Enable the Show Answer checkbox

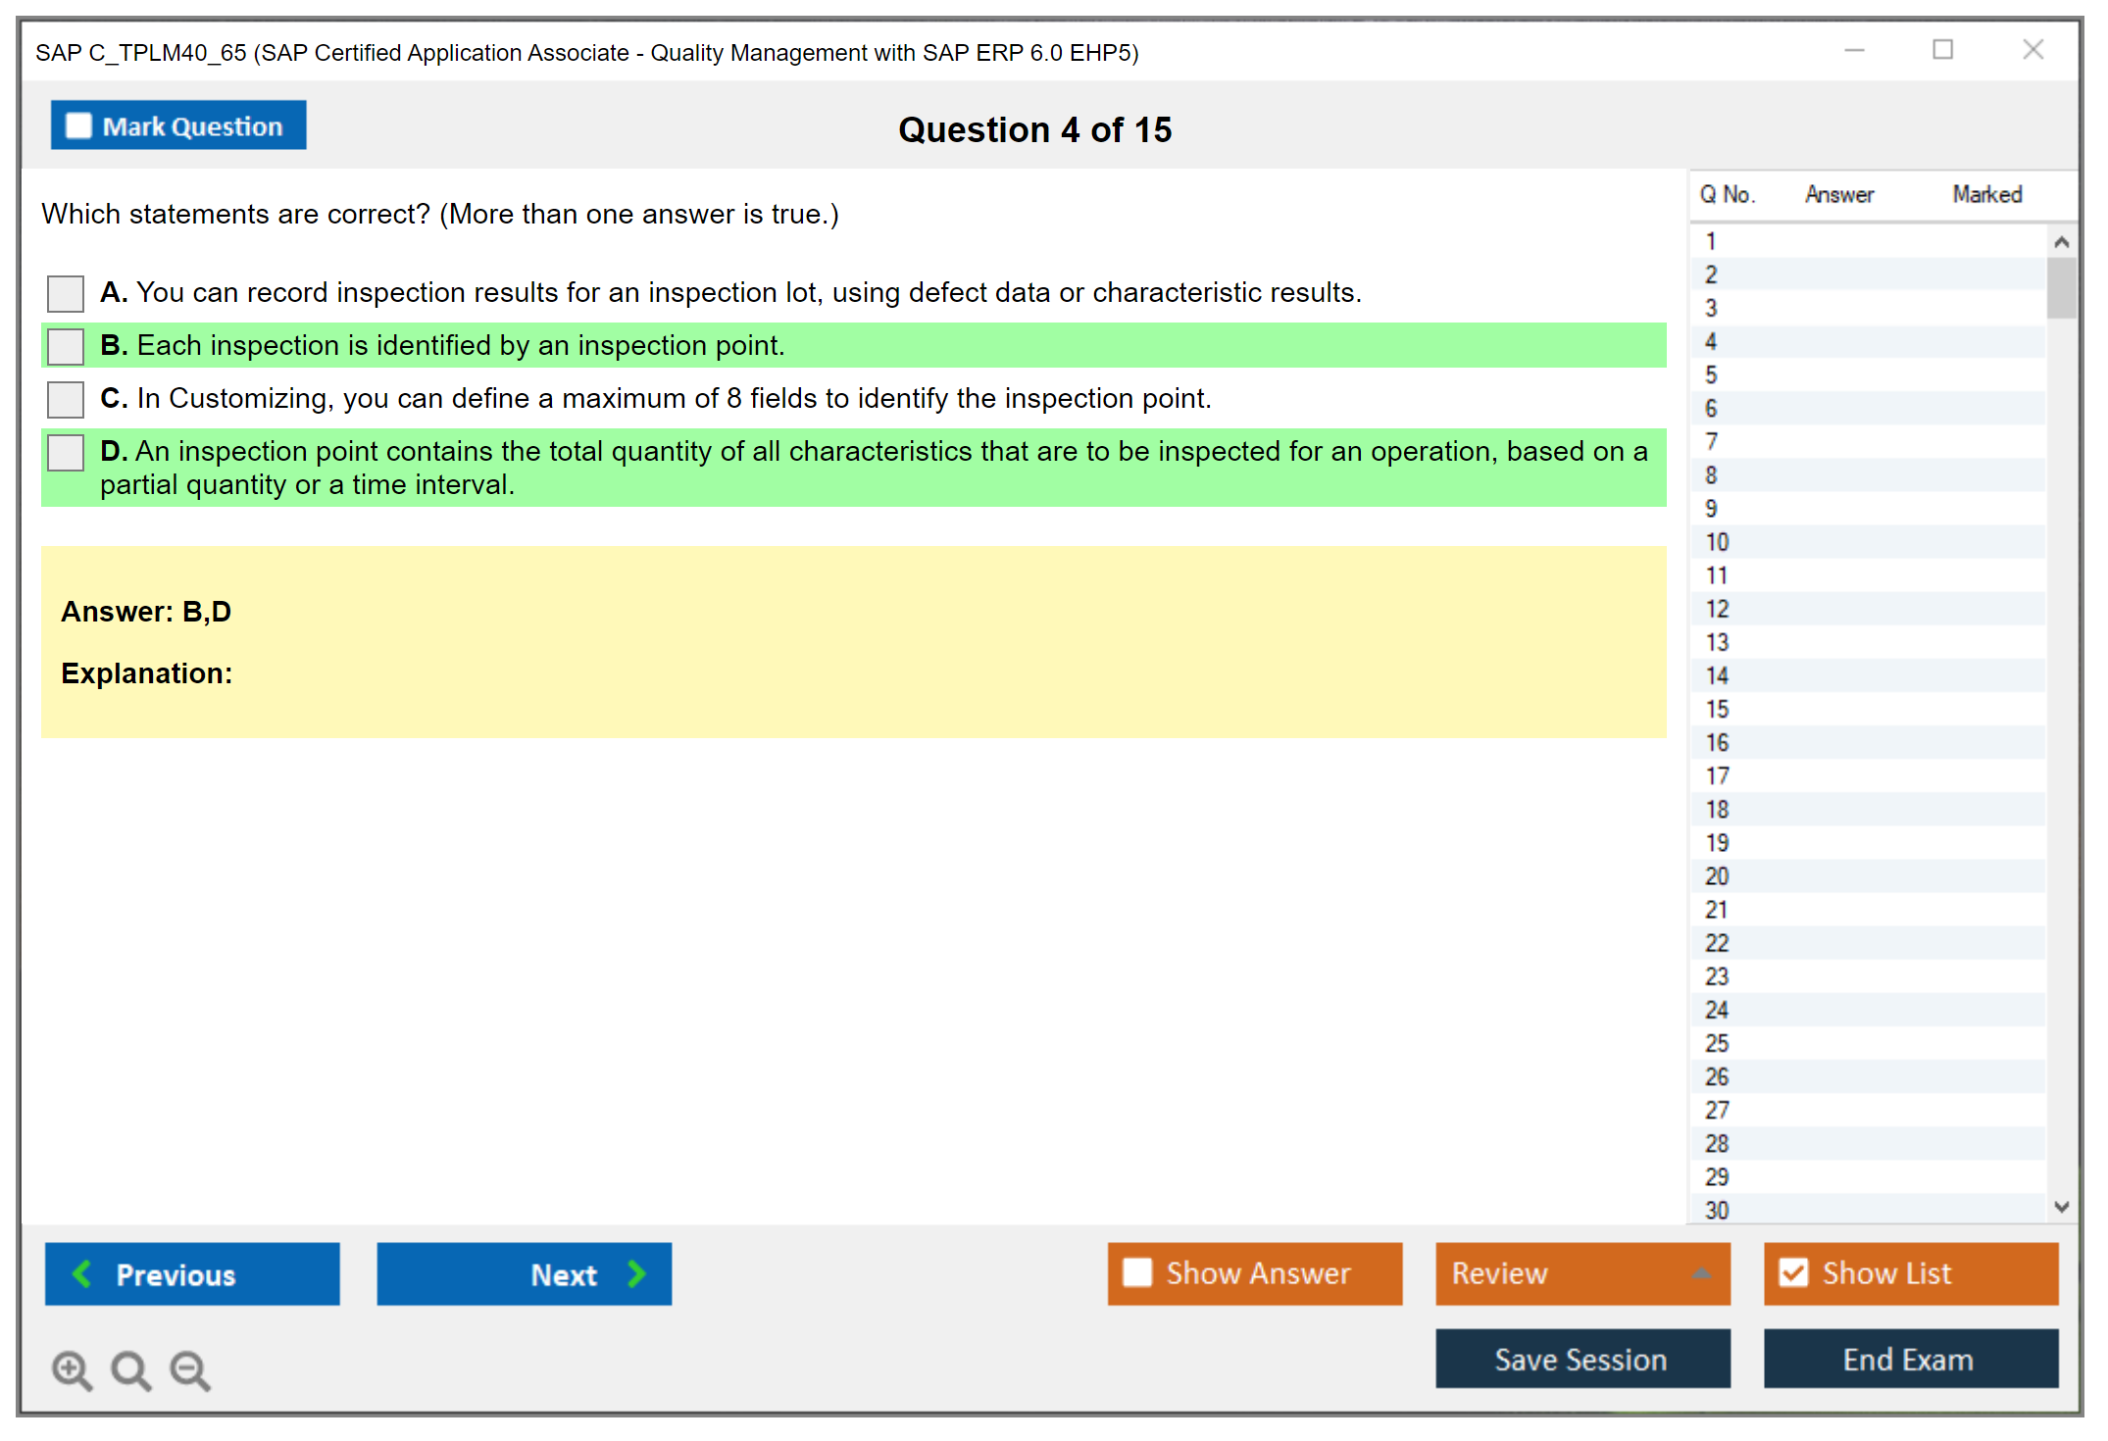pyautogui.click(x=1137, y=1272)
